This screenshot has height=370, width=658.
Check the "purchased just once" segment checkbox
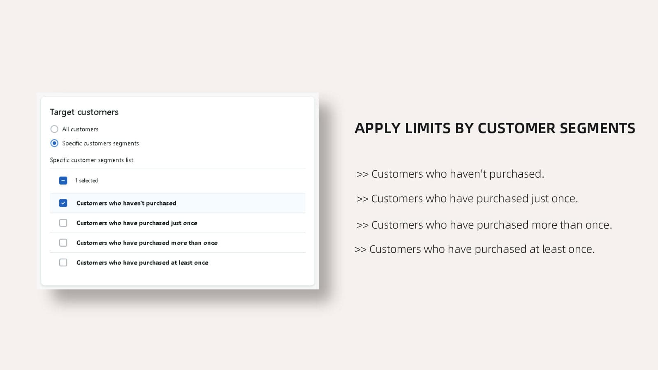point(63,223)
